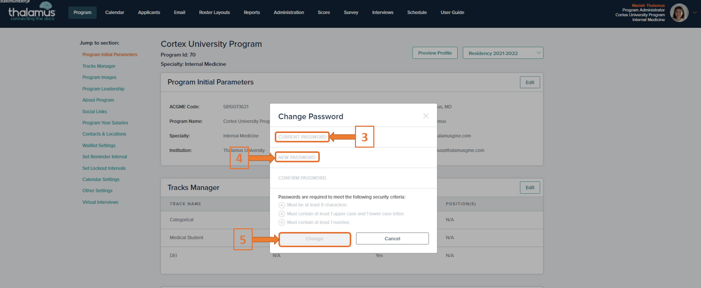Cancel the password change dialog
Screen dimensions: 701x288
click(392, 239)
